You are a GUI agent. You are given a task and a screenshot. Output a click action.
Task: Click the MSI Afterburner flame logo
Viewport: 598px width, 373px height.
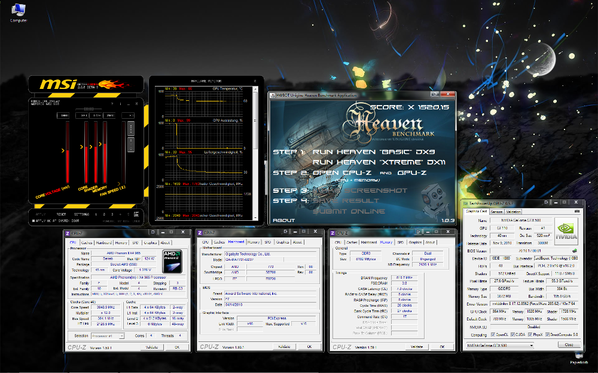coord(113,84)
